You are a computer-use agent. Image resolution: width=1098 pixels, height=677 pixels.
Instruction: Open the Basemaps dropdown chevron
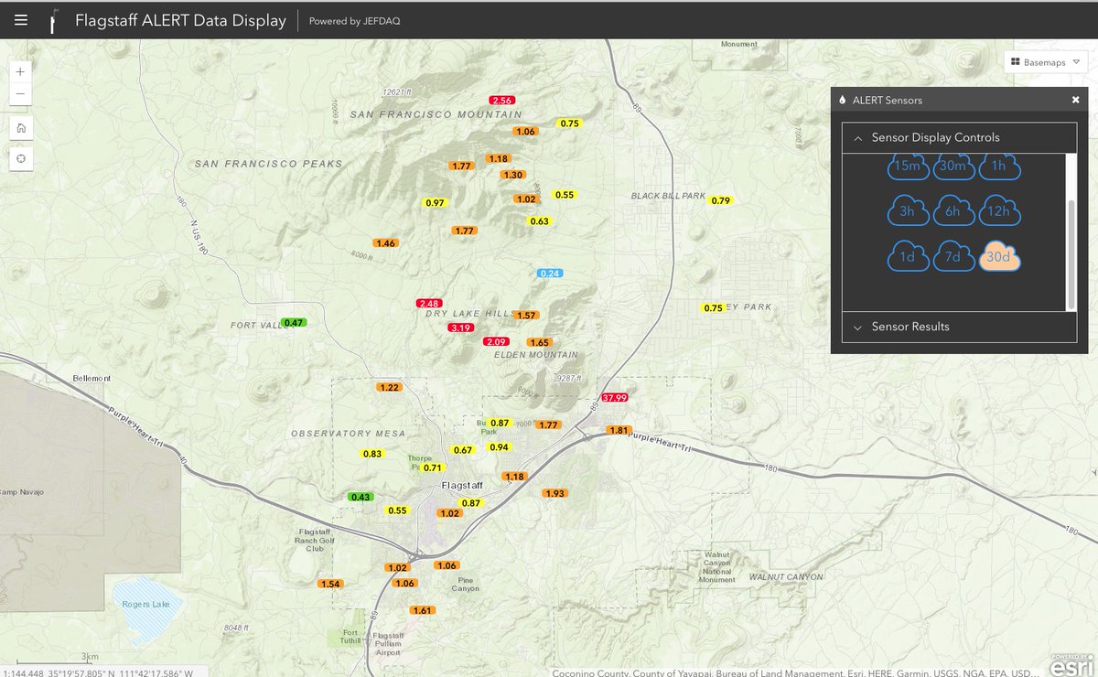pos(1076,61)
